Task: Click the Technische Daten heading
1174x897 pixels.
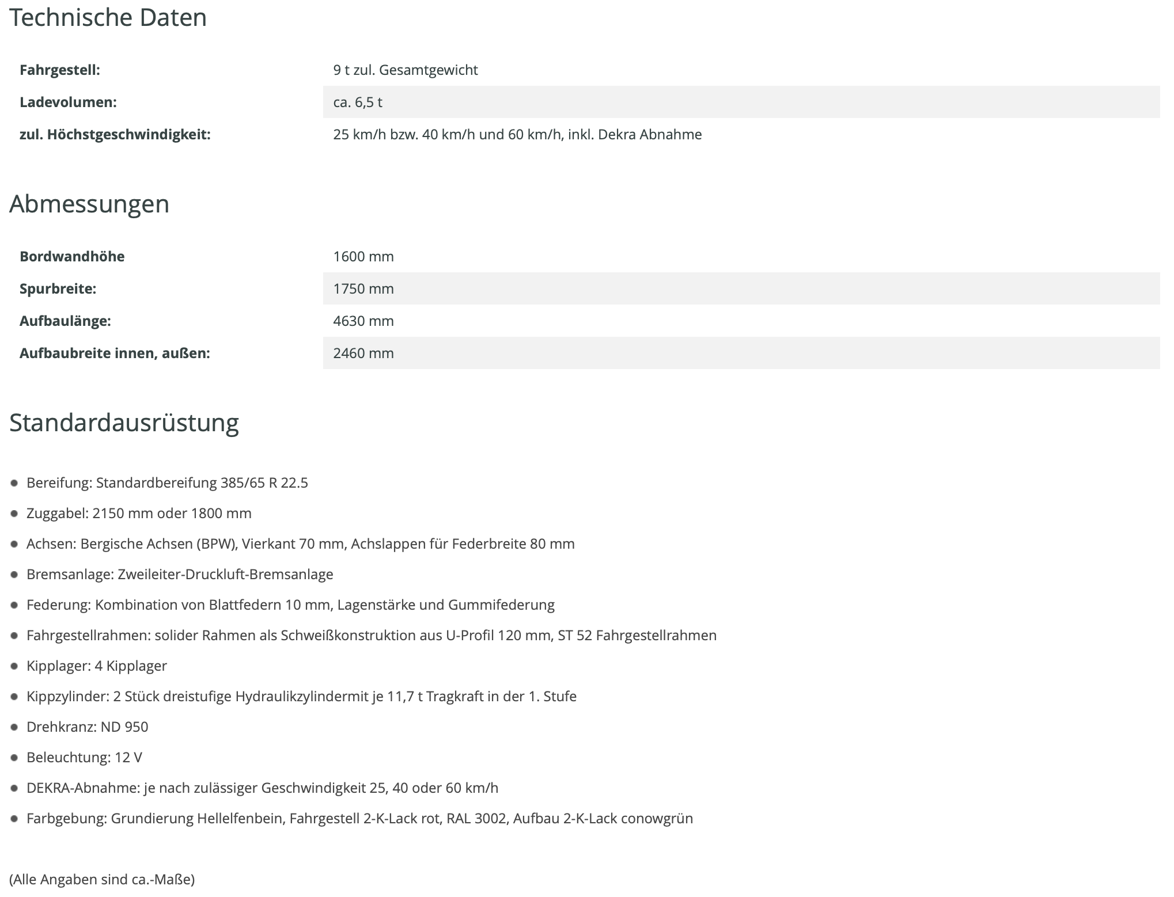Action: tap(108, 17)
